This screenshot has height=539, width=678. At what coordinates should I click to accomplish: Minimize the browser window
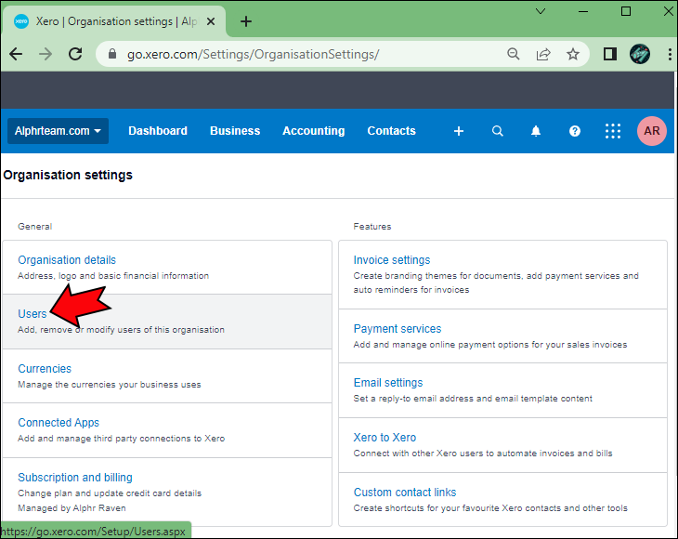(x=583, y=11)
